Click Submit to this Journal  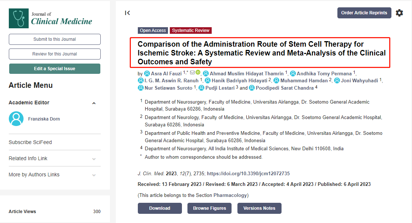point(55,39)
